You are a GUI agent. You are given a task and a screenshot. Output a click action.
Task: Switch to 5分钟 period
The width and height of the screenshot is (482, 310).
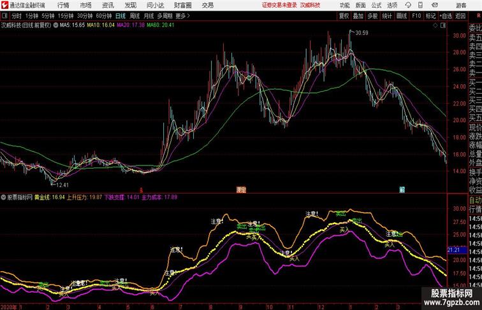click(x=48, y=16)
